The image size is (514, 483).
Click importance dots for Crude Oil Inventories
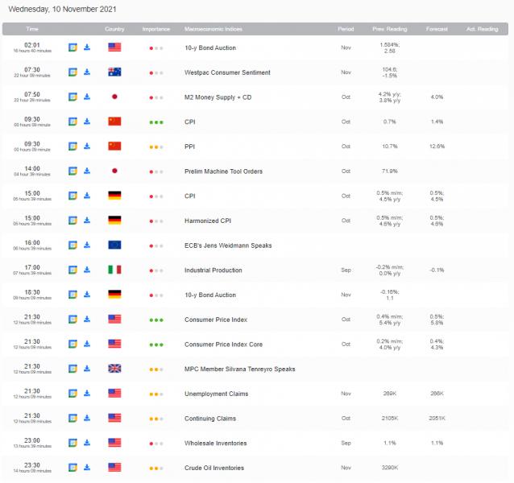156,468
